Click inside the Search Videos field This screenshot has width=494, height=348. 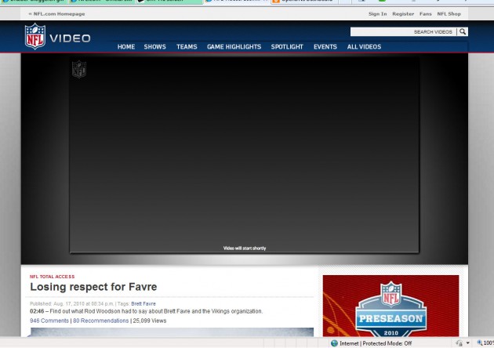click(x=404, y=31)
